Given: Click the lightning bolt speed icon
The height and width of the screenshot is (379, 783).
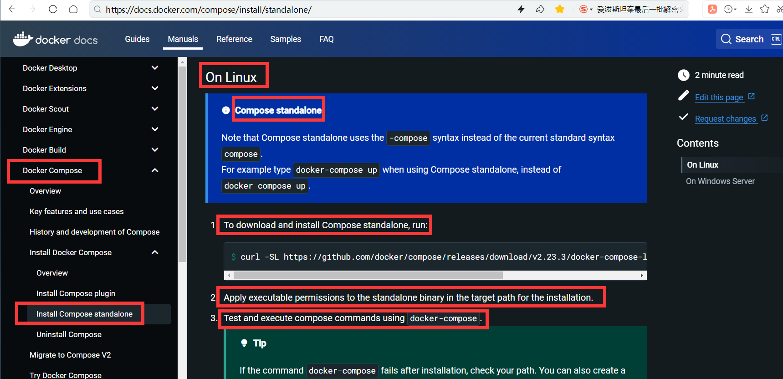Looking at the screenshot, I should click(x=521, y=9).
